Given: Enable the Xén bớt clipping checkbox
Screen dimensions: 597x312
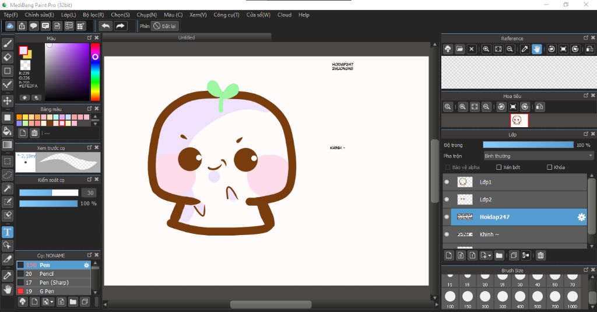Looking at the screenshot, I should click(499, 167).
